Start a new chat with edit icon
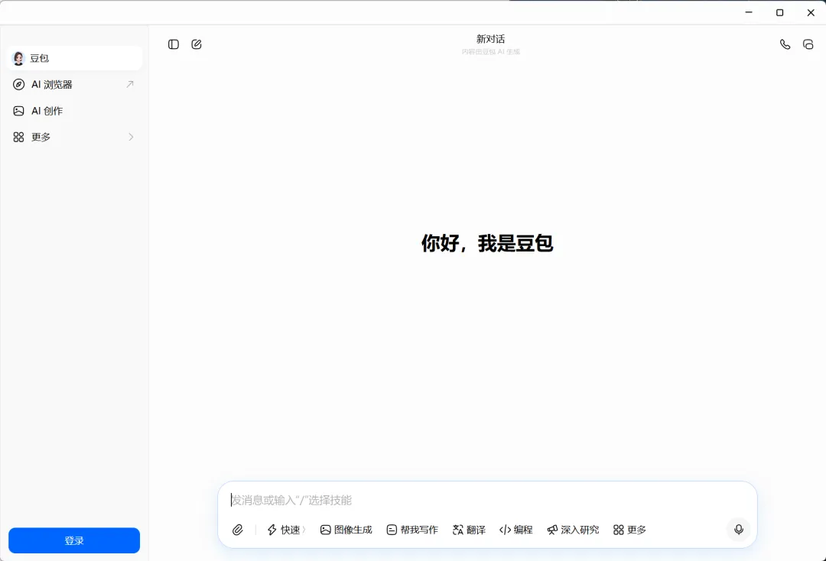The height and width of the screenshot is (561, 826). [197, 44]
